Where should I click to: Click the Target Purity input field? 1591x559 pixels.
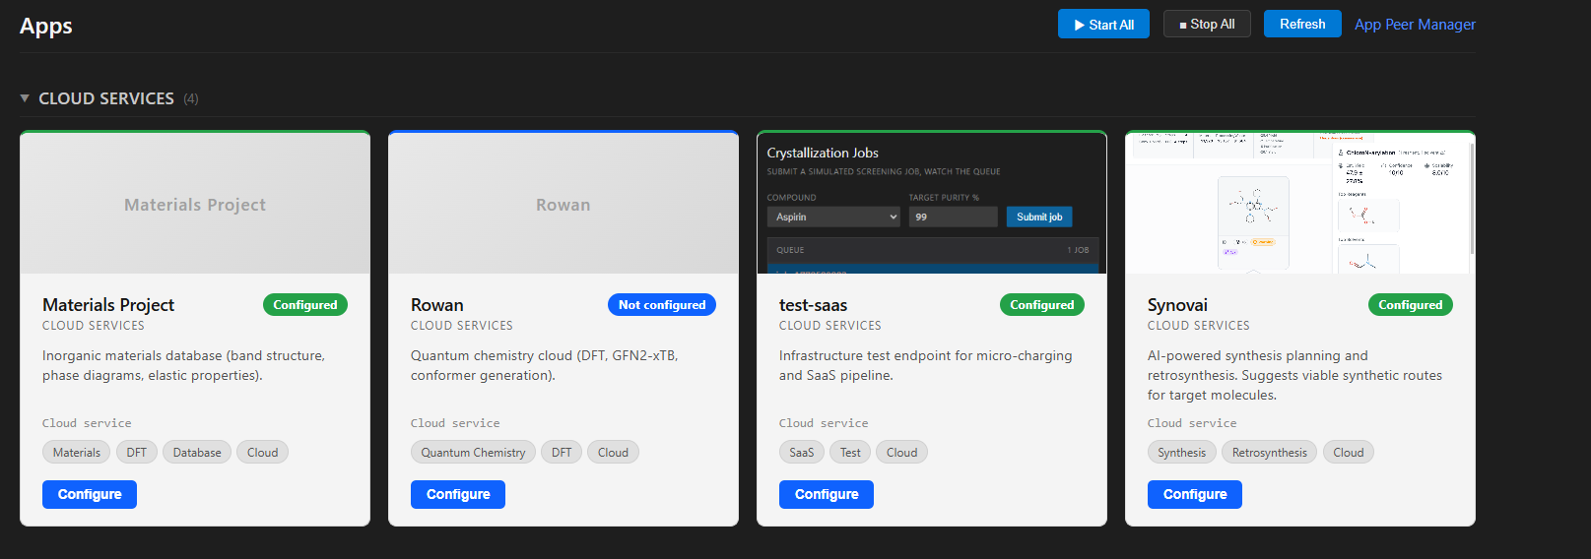point(953,217)
